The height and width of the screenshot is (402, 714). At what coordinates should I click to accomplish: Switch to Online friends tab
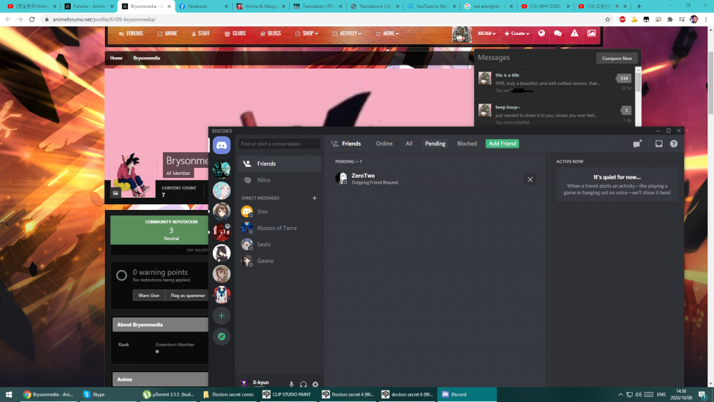[x=384, y=144]
